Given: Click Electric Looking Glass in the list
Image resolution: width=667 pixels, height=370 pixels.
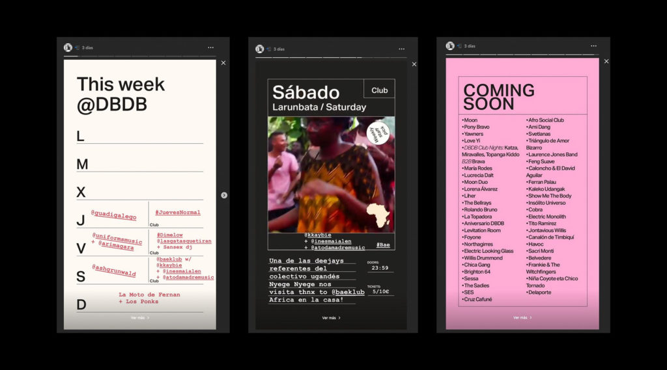Looking at the screenshot, I should [x=487, y=251].
